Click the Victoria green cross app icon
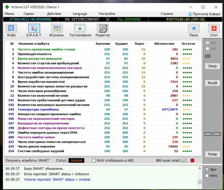 7,7
